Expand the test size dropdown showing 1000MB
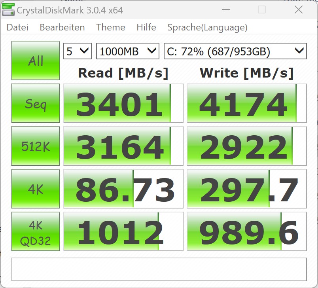Image resolution: width=318 pixels, height=288 pixels. pos(128,51)
